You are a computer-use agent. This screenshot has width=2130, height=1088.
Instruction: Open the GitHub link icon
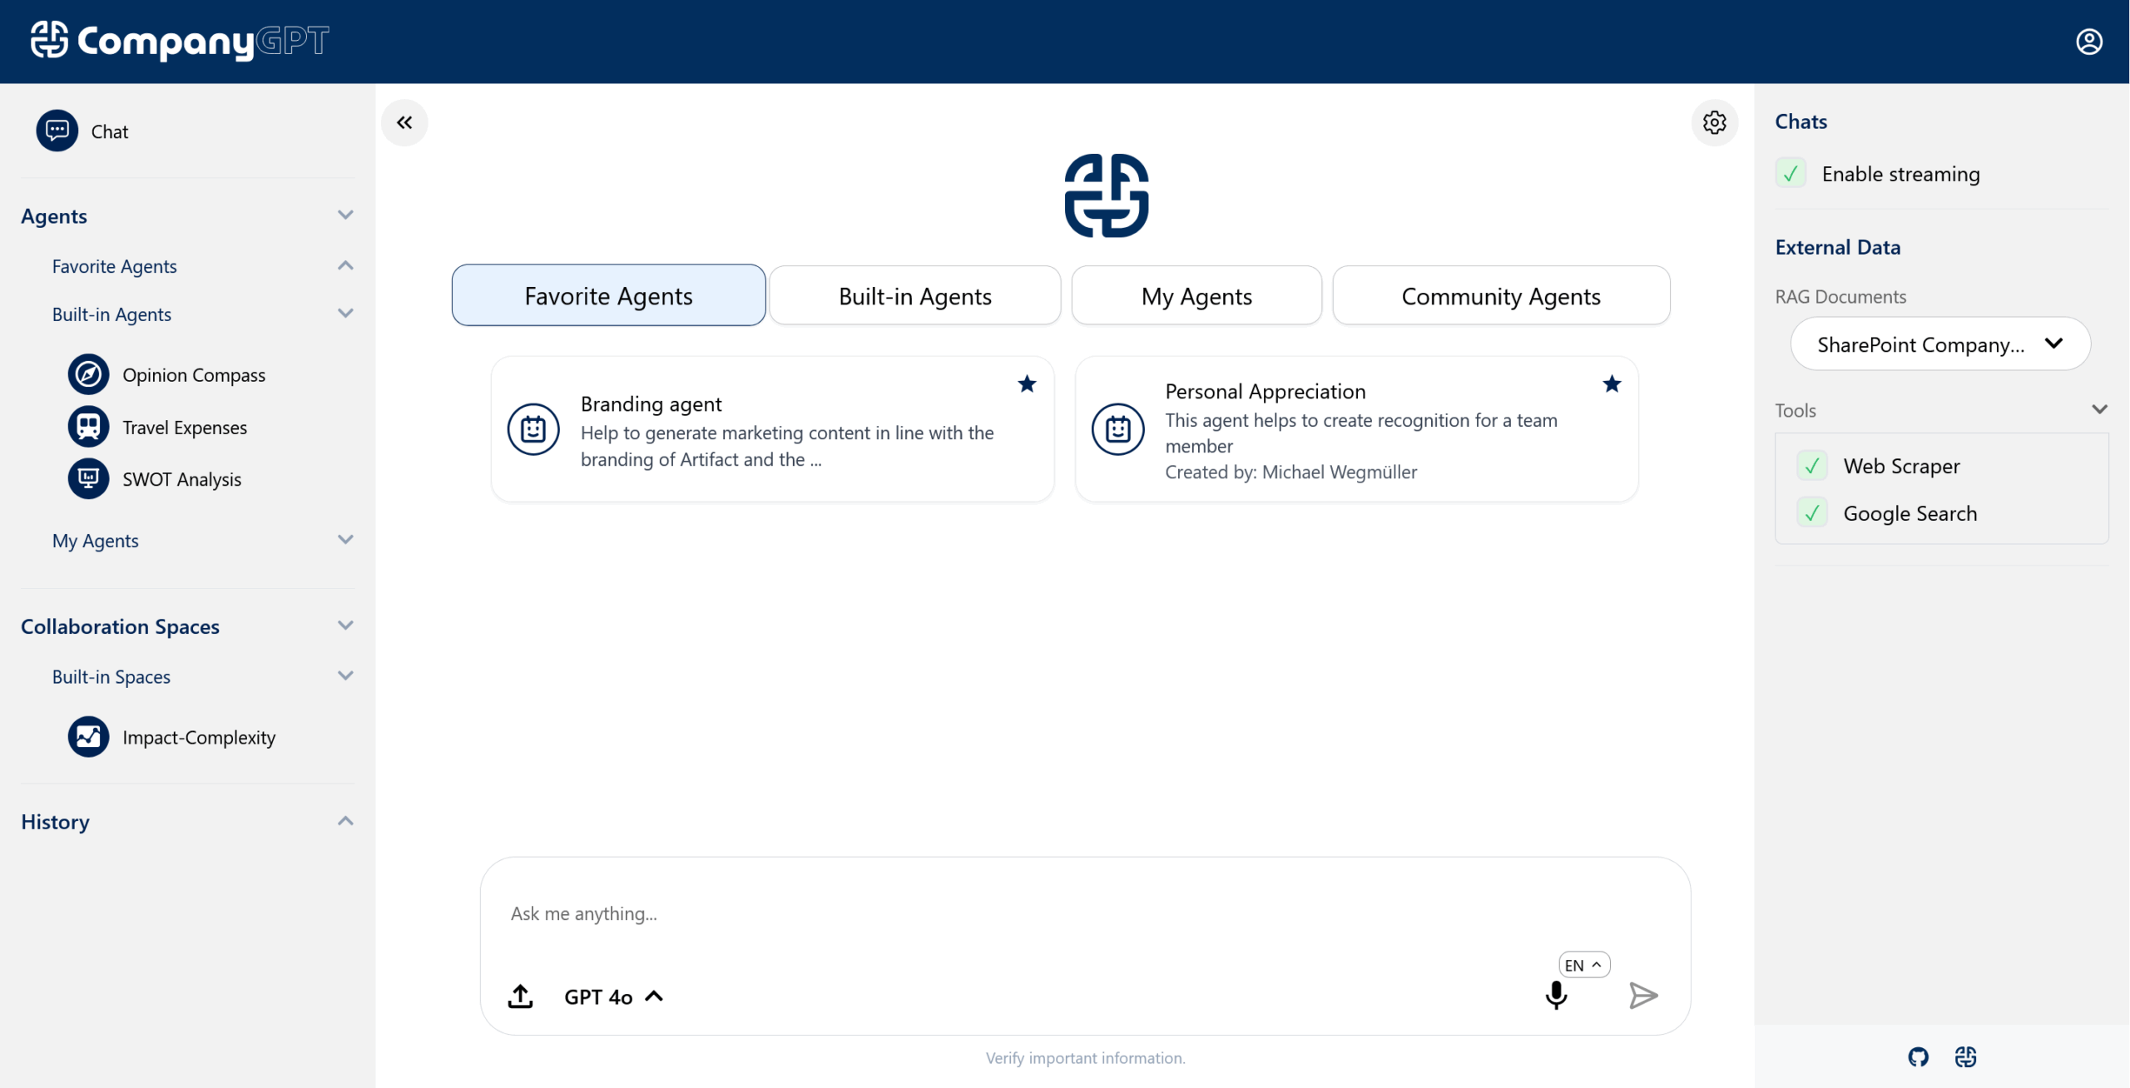[x=1918, y=1057]
